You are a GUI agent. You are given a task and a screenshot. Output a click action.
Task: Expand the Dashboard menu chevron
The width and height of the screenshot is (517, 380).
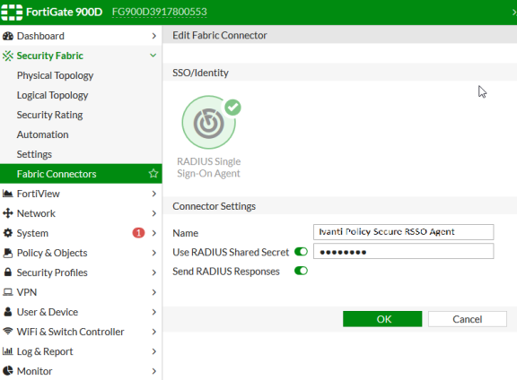click(153, 36)
